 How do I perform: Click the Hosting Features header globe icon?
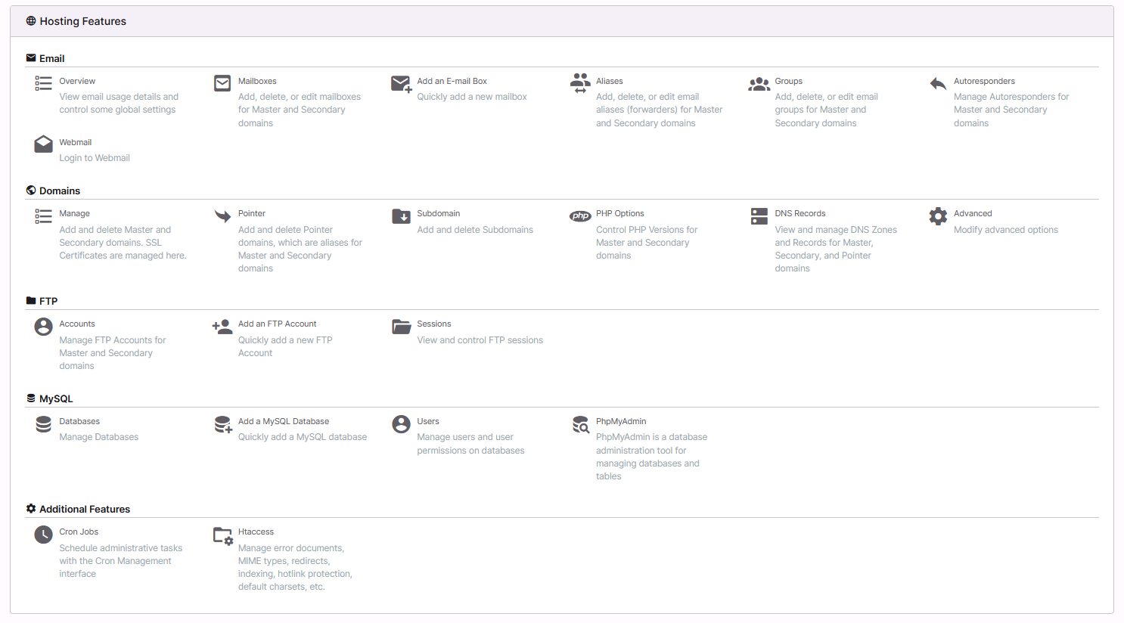pos(30,21)
